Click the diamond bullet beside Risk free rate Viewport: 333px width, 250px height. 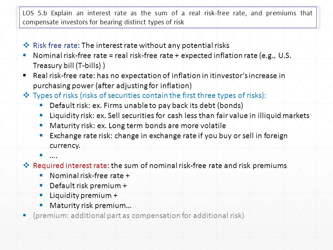point(26,45)
